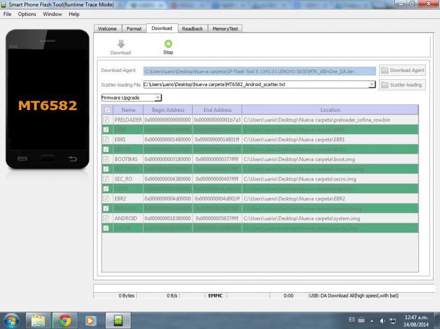Expand the Scatter-loading File path combo box

pyautogui.click(x=371, y=84)
